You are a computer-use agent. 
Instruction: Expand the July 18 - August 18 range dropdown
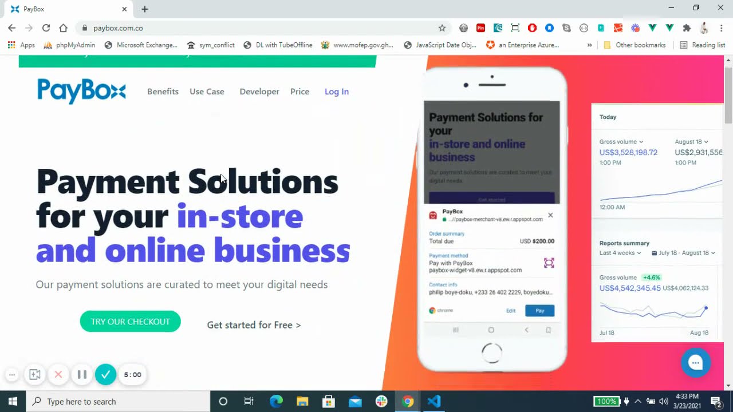683,253
